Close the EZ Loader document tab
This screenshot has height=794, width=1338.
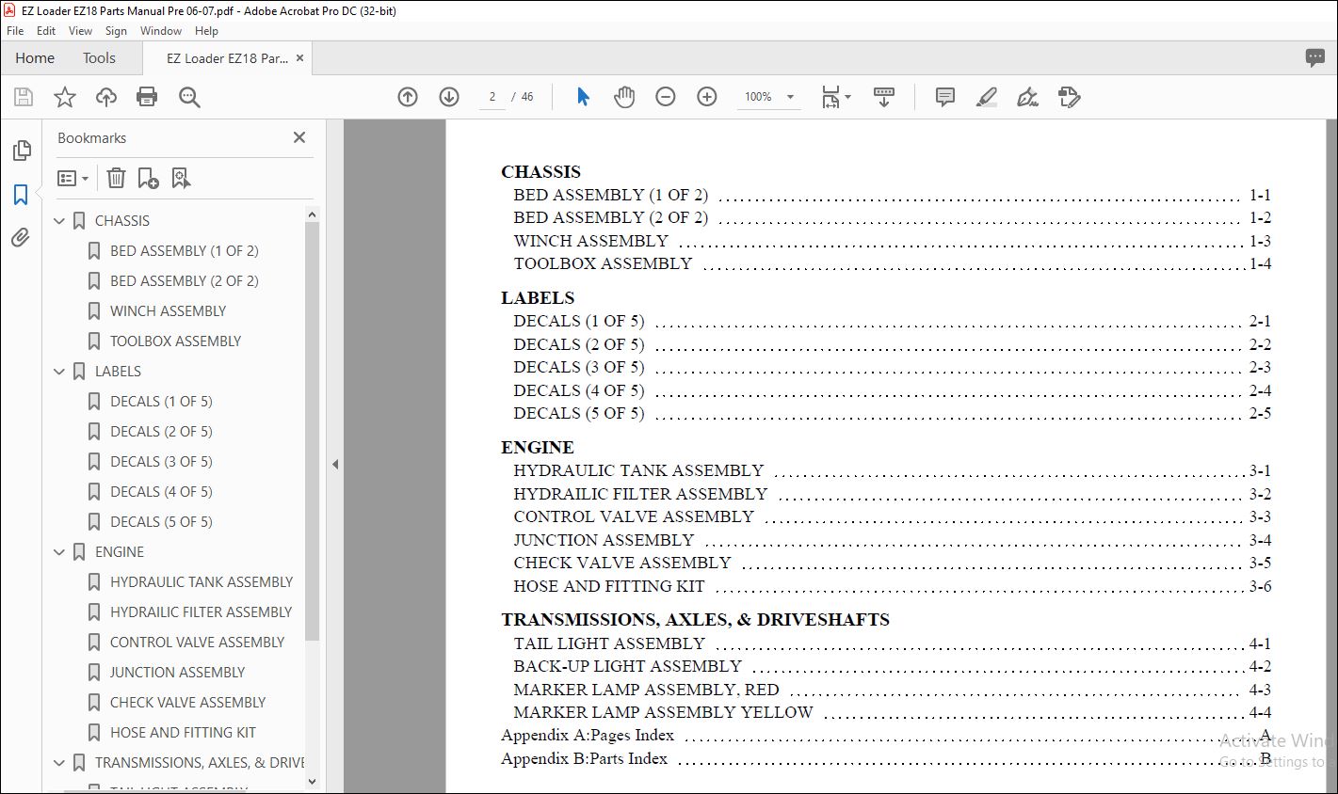click(299, 58)
